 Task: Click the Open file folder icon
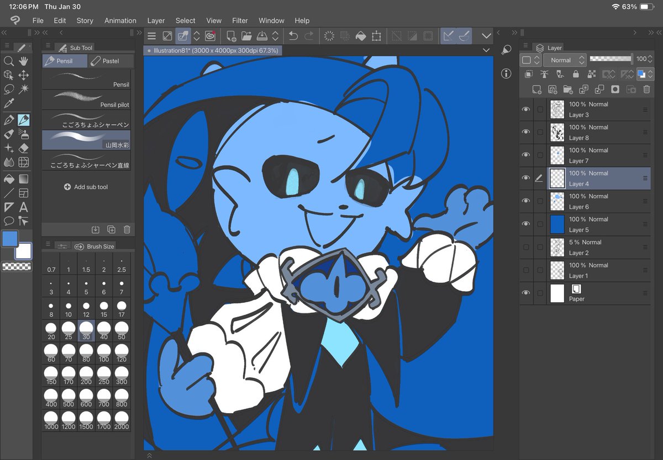(x=246, y=36)
